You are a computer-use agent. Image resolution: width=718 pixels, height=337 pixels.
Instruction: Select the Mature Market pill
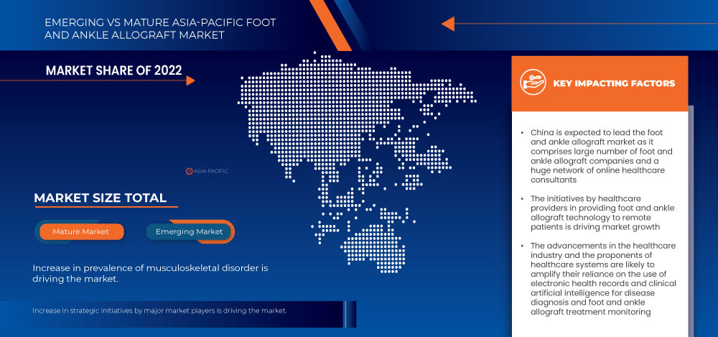click(x=82, y=231)
